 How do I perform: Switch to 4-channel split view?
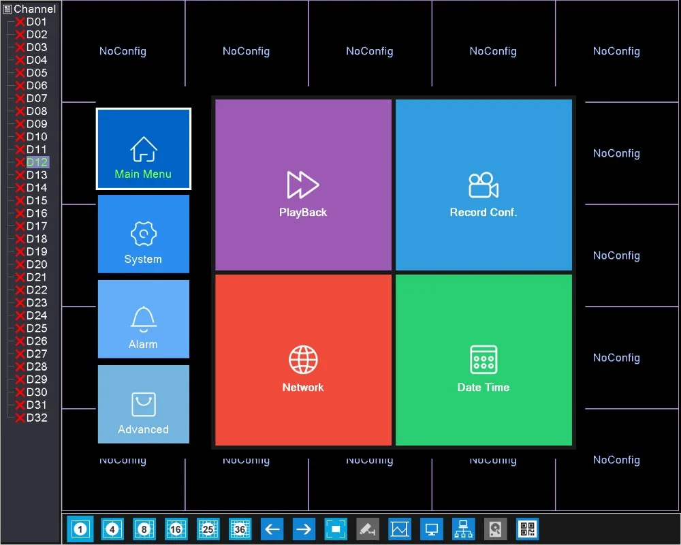(112, 529)
